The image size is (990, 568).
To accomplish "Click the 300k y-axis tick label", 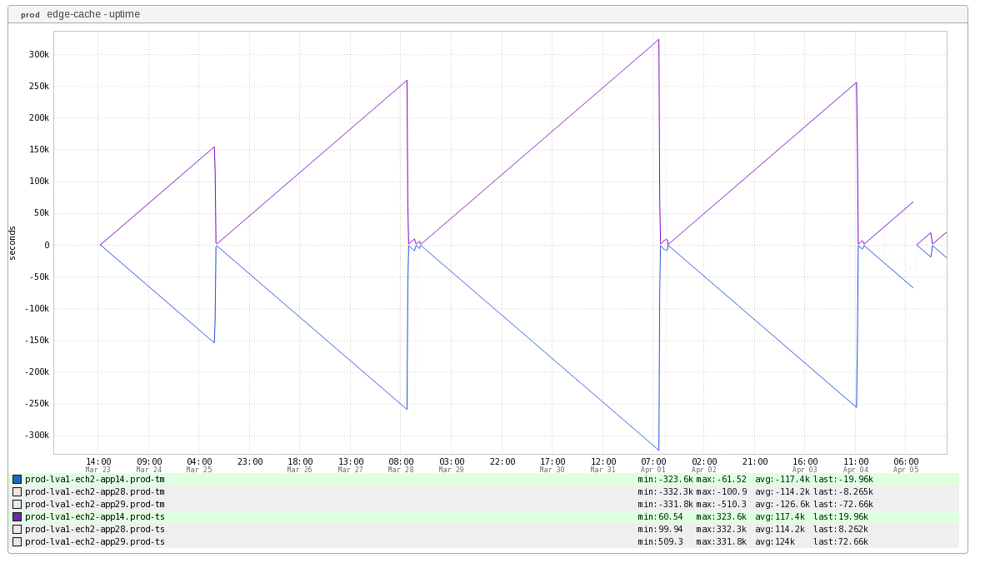I will pos(37,55).
